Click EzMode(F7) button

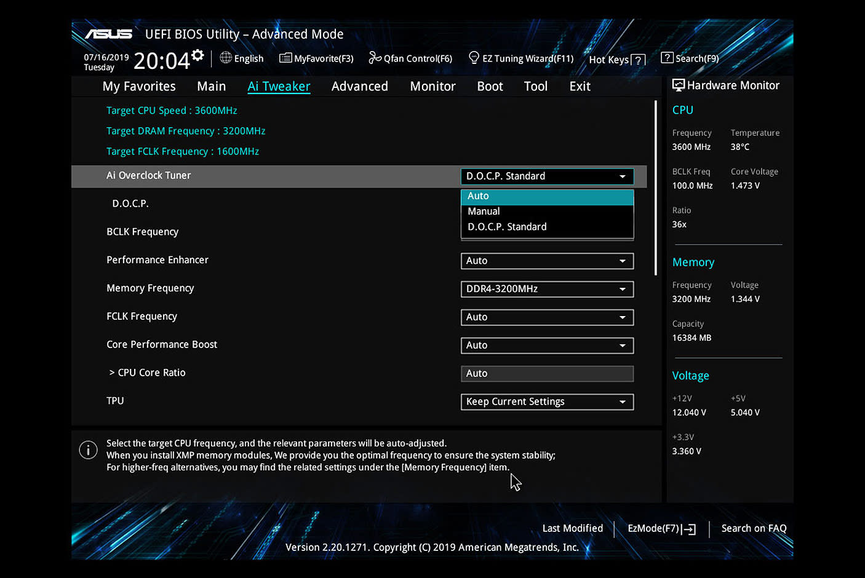click(x=661, y=529)
